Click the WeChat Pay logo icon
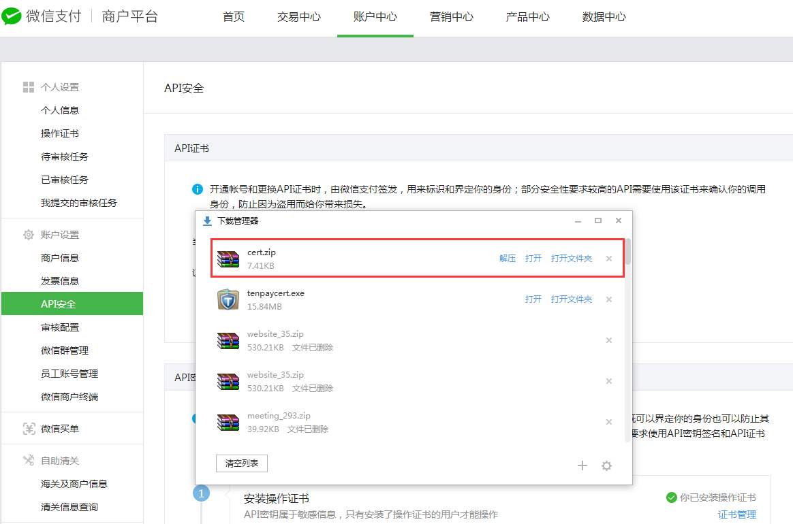Screen dimensions: 793x524 point(12,16)
